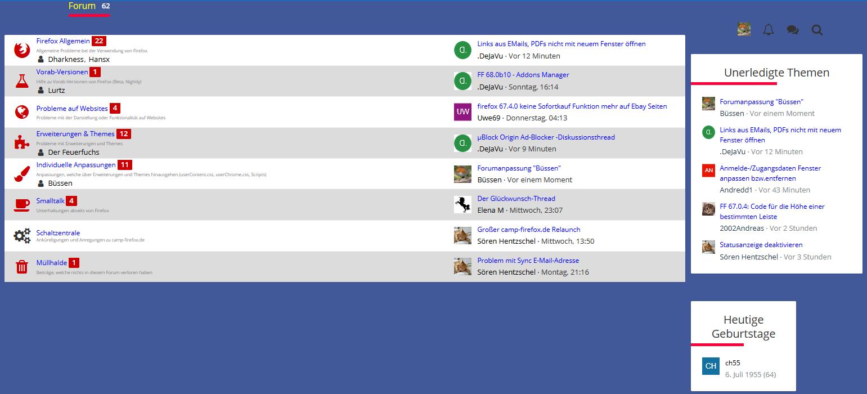The height and width of the screenshot is (394, 867).
Task: Open moderator Dharkness profile
Action: (66, 59)
